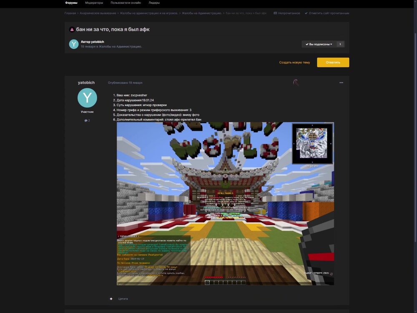Click the pickaxe icon in the post header
Screen dimensions: 417x313
(296, 83)
